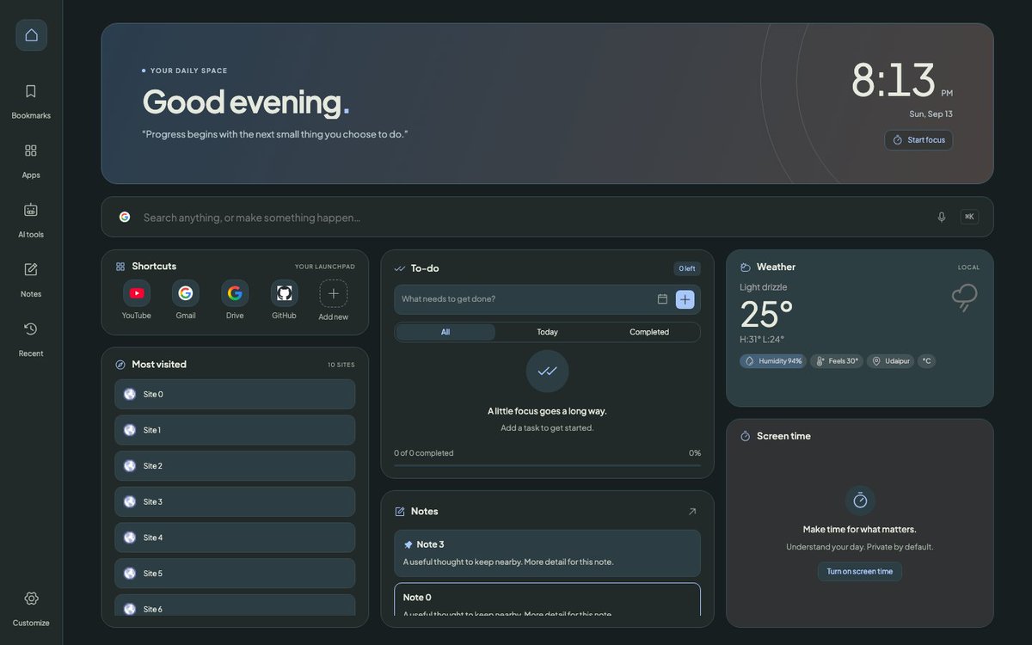Click the double-check icon in To-do empty state
This screenshot has width=1032, height=645.
pos(547,371)
